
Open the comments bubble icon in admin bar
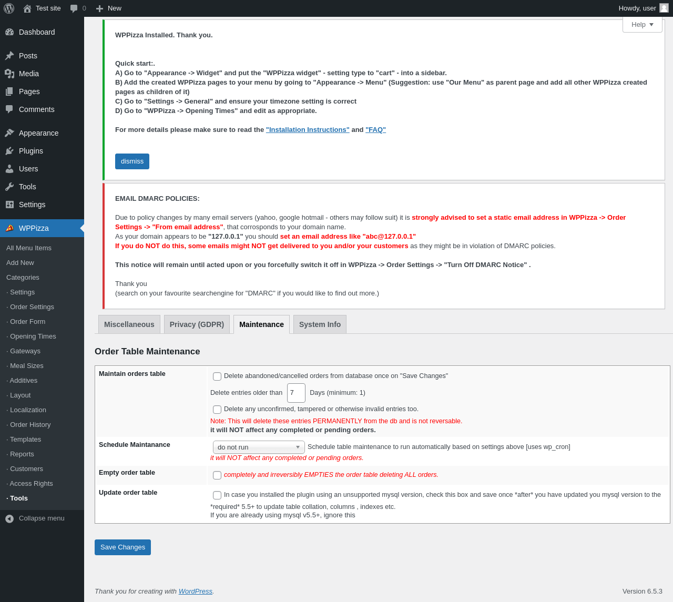74,8
